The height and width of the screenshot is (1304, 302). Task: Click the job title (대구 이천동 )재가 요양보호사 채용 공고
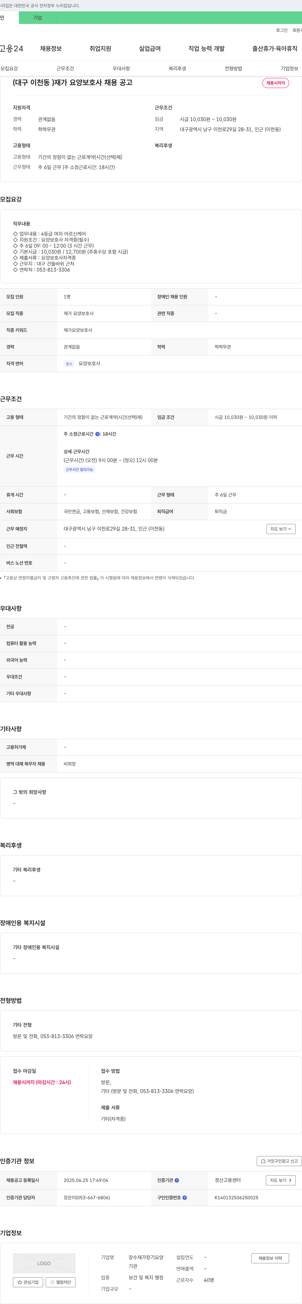point(73,83)
